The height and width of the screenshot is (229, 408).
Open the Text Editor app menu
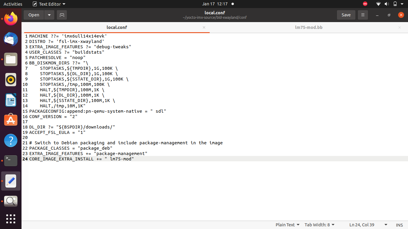coord(49,4)
